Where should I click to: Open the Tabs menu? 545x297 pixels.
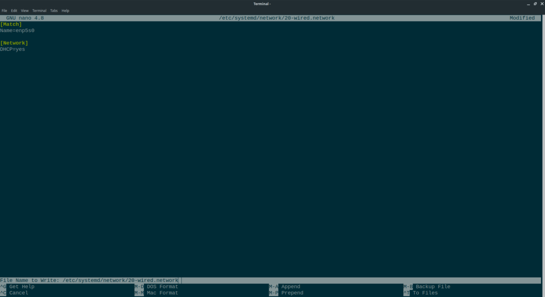point(54,10)
